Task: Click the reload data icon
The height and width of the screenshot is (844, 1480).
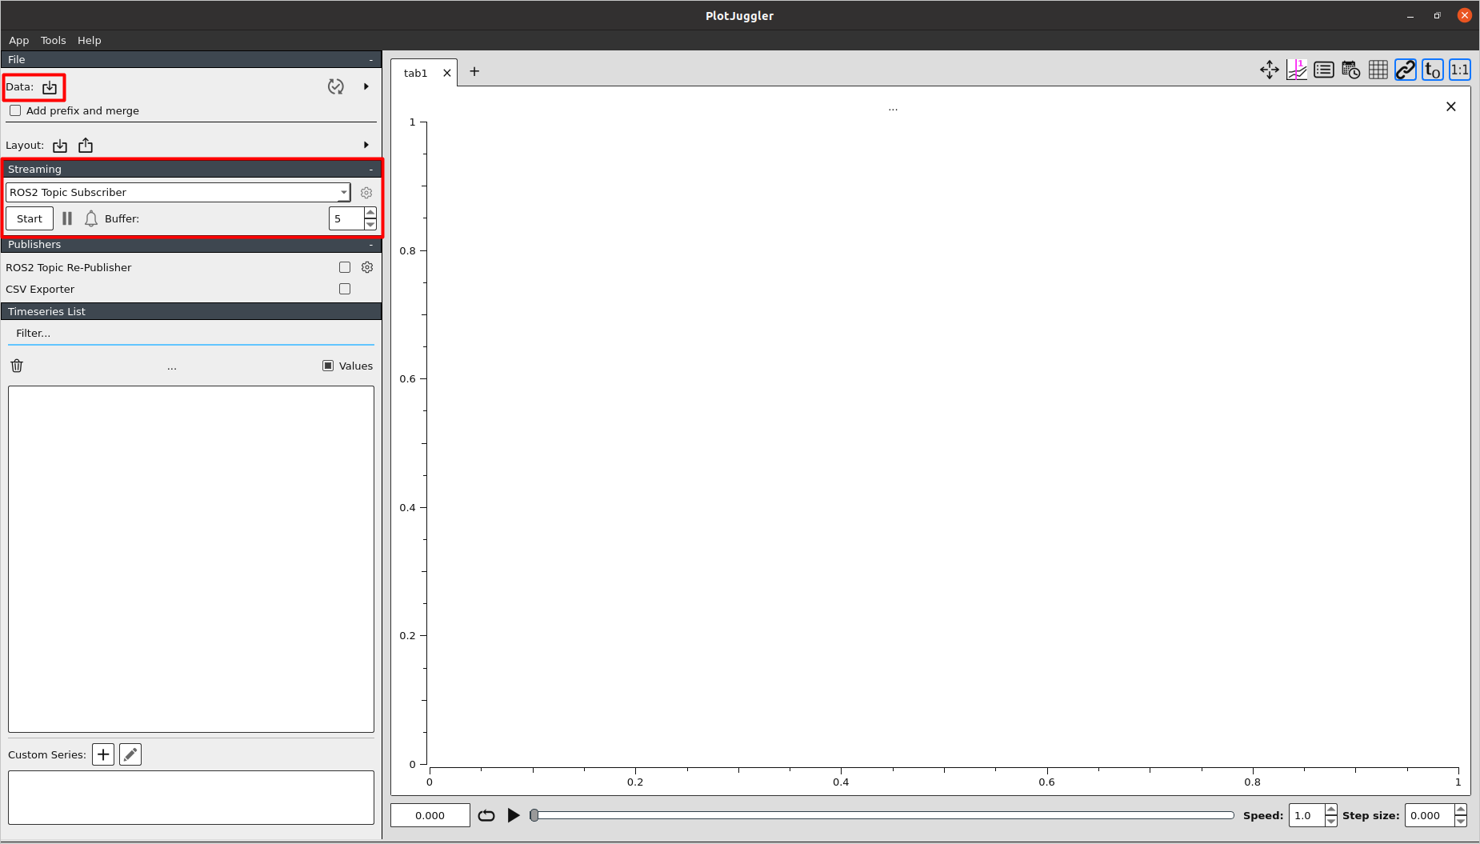Action: point(336,86)
